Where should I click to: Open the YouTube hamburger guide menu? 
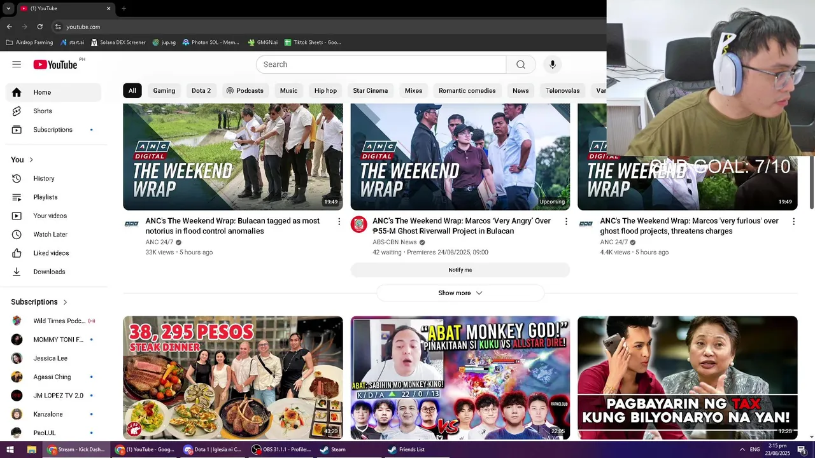click(17, 64)
